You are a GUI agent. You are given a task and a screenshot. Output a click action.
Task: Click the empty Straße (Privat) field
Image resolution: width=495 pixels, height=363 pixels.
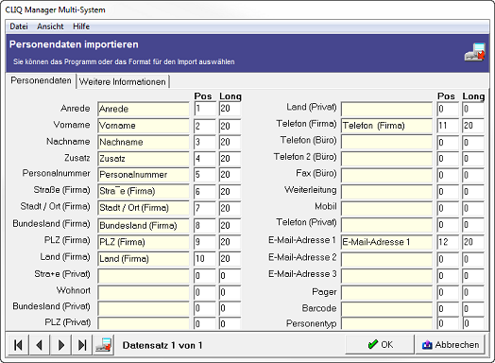[x=144, y=276]
